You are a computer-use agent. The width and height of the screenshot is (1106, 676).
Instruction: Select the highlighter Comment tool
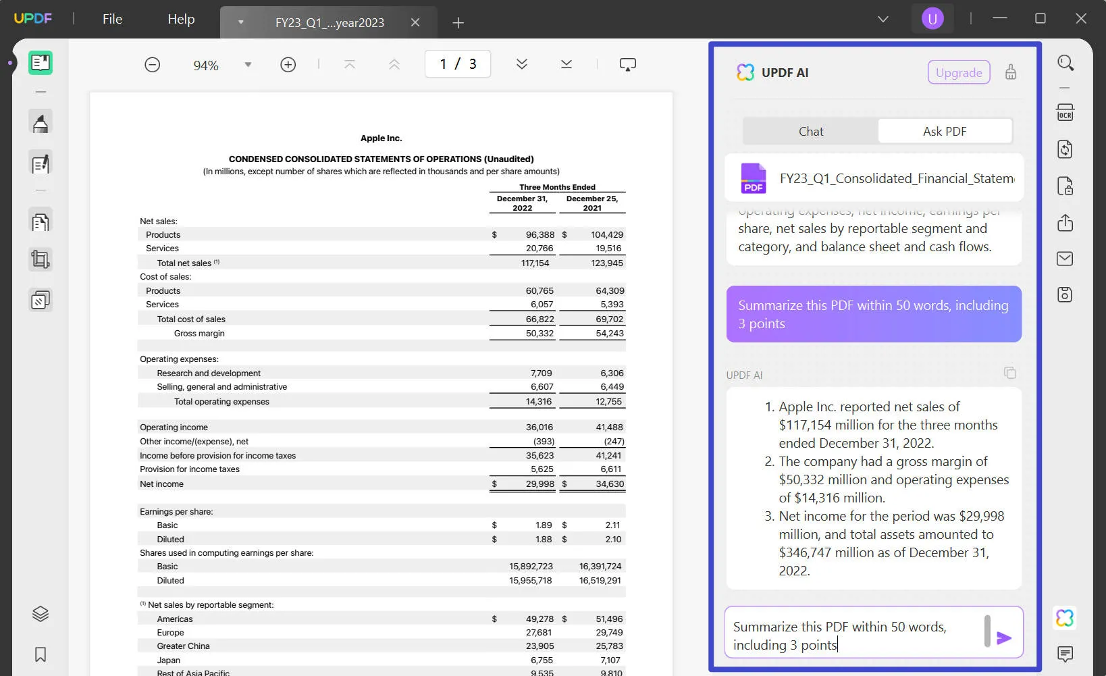pyautogui.click(x=41, y=123)
